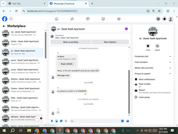Expand Media, files and links section
Viewport: 178px width, 134px height.
pos(153,68)
